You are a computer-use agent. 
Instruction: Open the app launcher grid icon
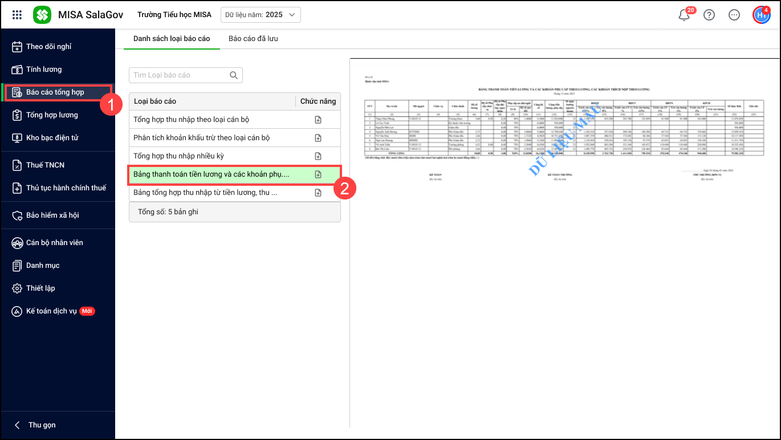(17, 15)
